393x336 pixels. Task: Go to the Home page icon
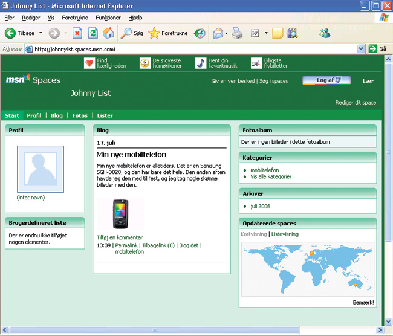point(108,33)
